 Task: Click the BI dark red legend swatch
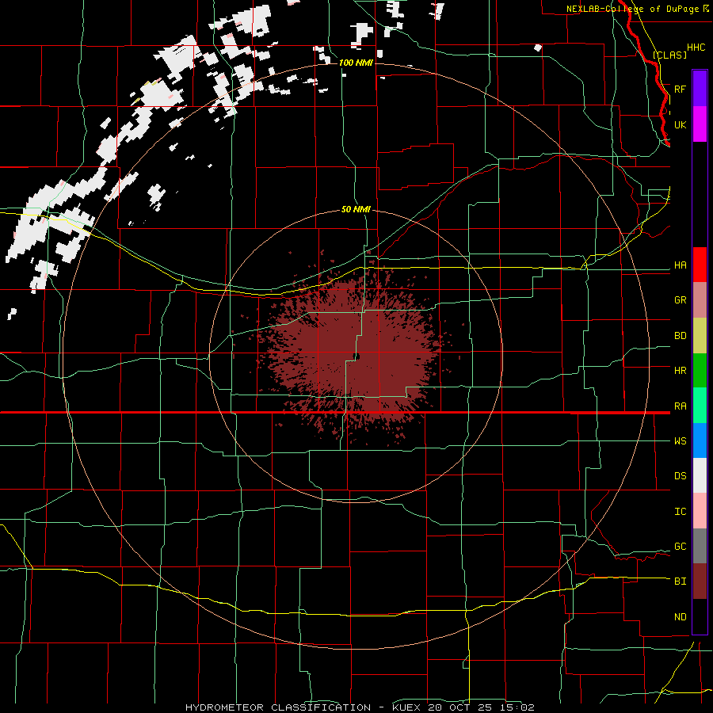pyautogui.click(x=700, y=581)
